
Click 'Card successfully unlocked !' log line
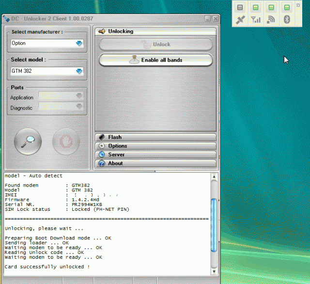pos(47,267)
